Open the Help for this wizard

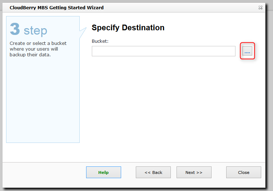tap(103, 172)
